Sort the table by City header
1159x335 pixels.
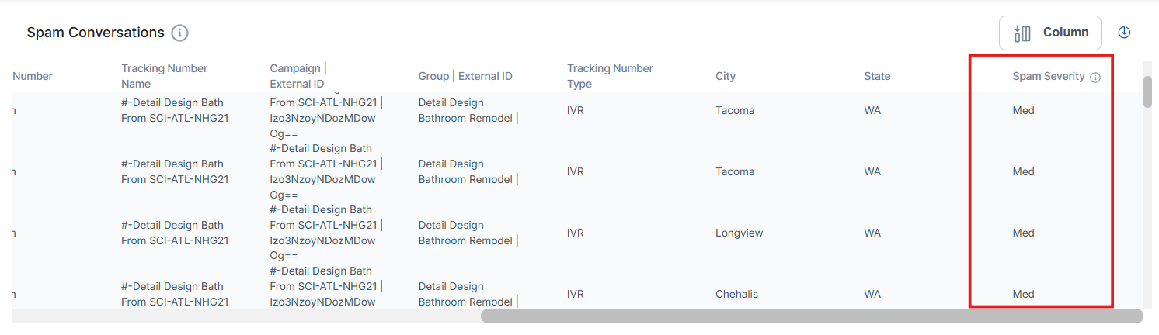(x=726, y=76)
